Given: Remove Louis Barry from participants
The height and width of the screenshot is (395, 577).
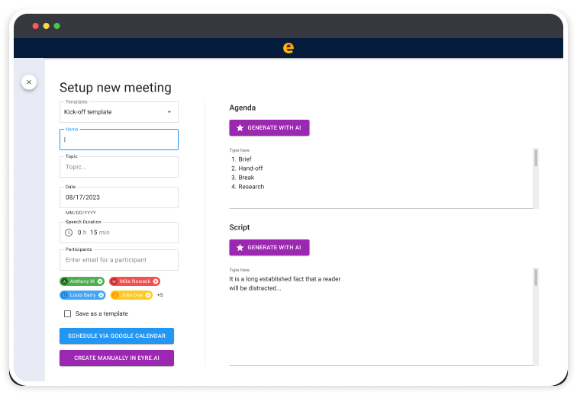Looking at the screenshot, I should (x=101, y=295).
